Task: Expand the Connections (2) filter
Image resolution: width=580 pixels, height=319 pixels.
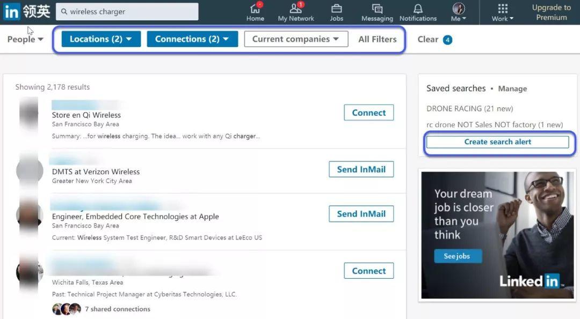Action: point(192,39)
